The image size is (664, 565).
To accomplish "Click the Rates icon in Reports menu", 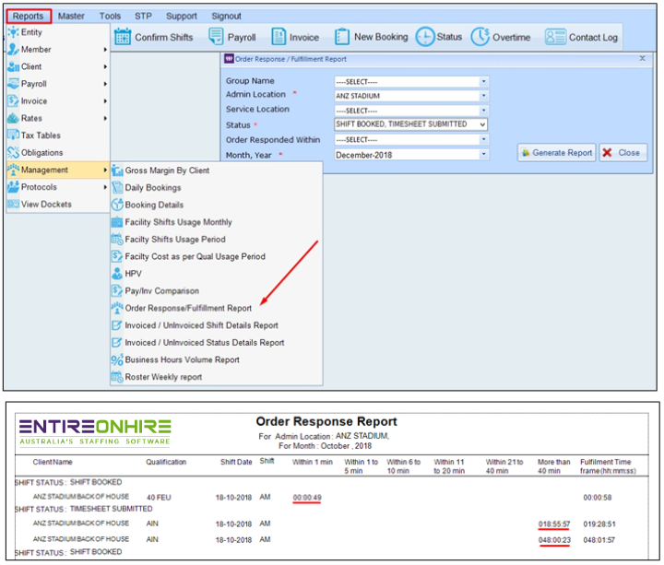I will point(13,118).
